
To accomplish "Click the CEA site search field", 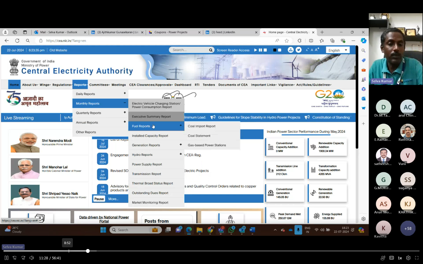I will pos(189,50).
